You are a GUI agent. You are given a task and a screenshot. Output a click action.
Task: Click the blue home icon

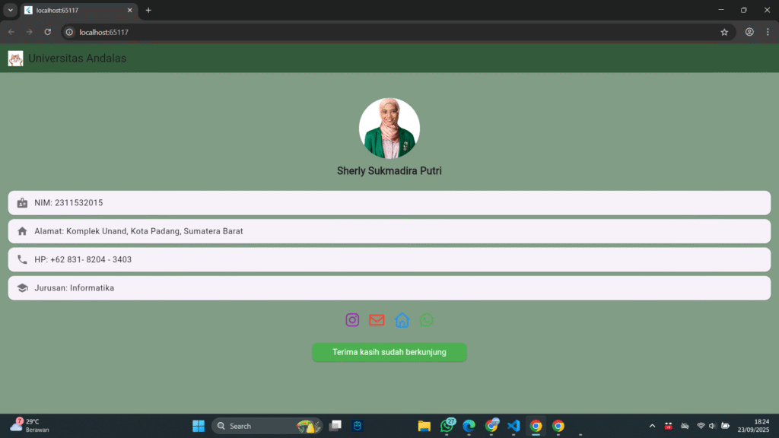pyautogui.click(x=402, y=320)
